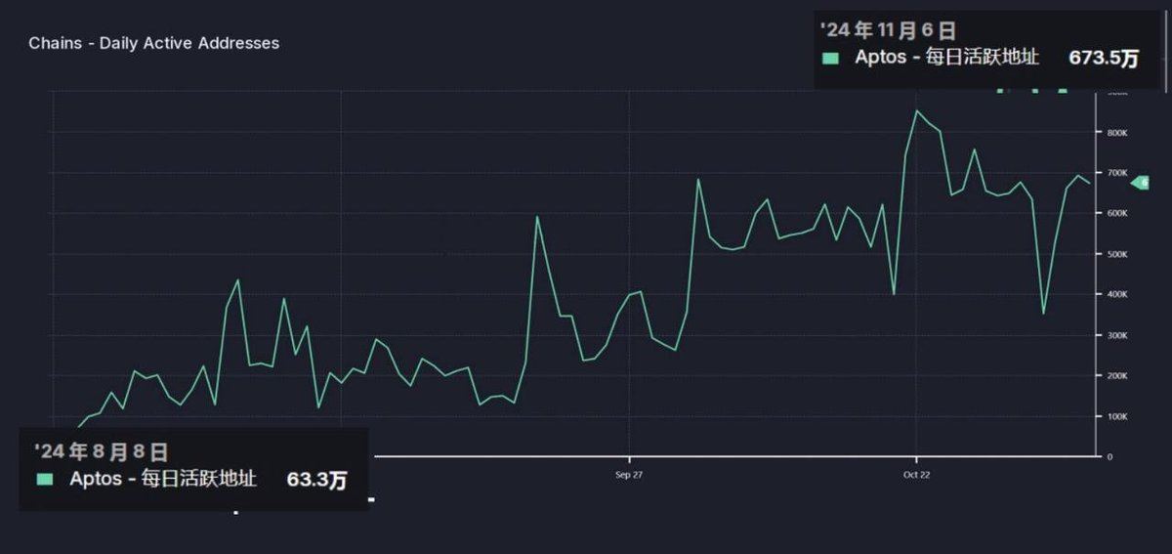
Task: Click the 300K label on the y-axis
Action: 1117,335
